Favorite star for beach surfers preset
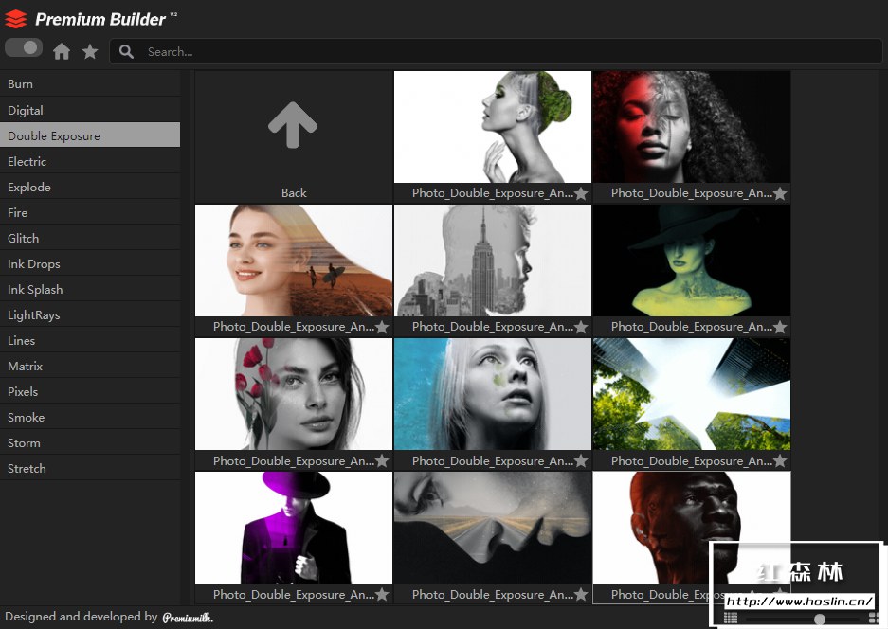Viewport: 888px width, 629px height. pos(382,327)
